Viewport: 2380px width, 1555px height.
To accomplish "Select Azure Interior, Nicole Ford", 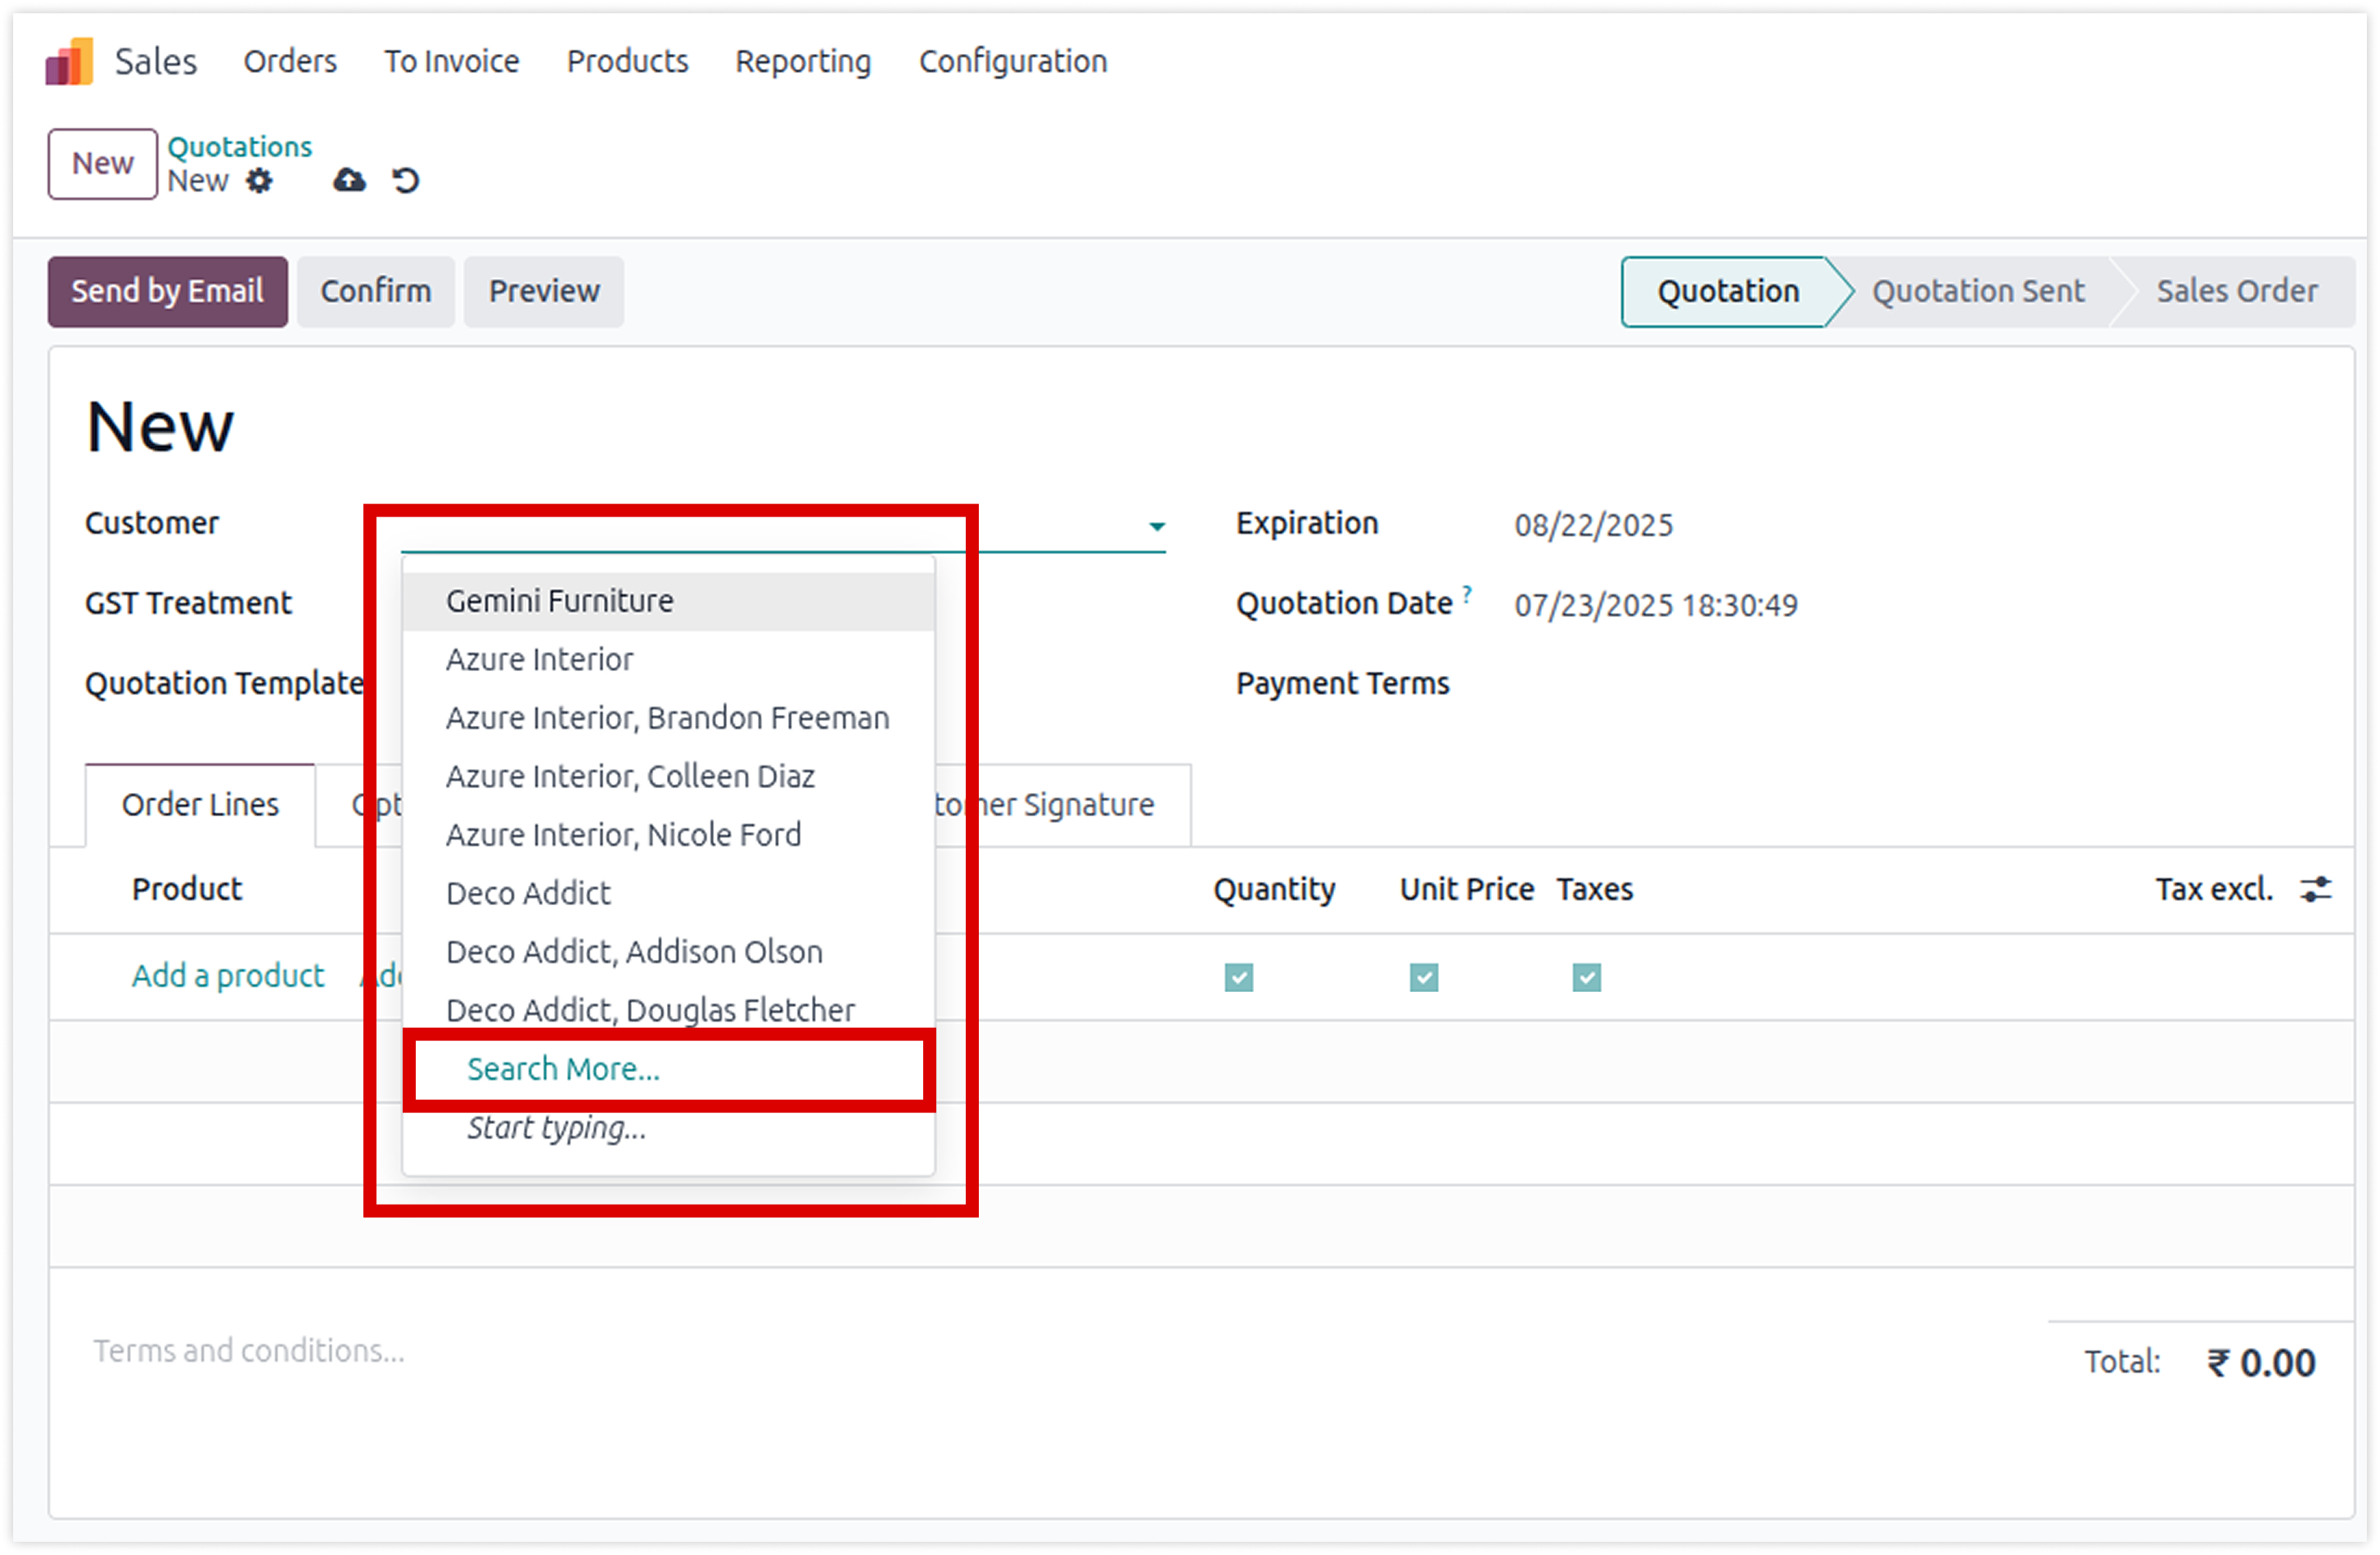I will click(669, 835).
